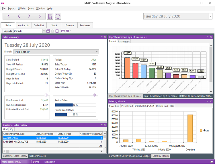Save the current layout icon
The width and height of the screenshot is (215, 164).
(x=48, y=31)
